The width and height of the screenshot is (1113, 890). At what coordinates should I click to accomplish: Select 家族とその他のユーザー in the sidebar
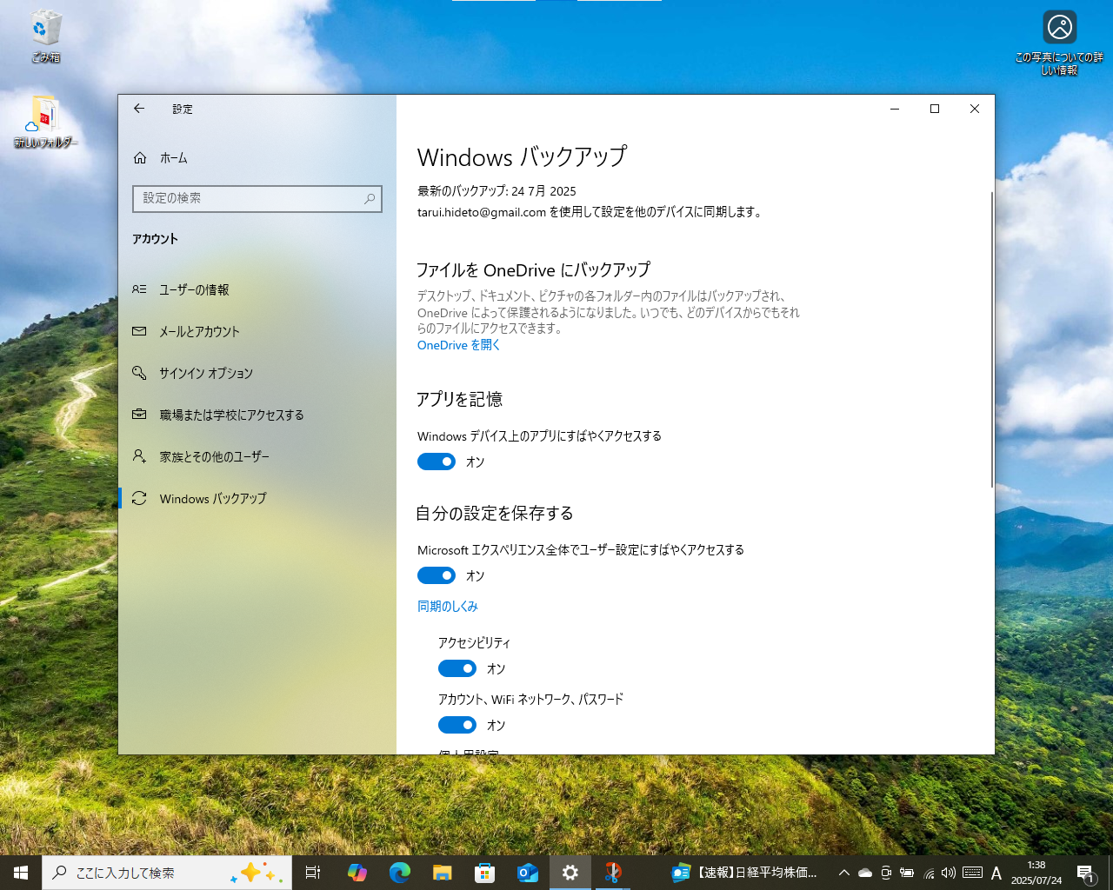pos(214,456)
